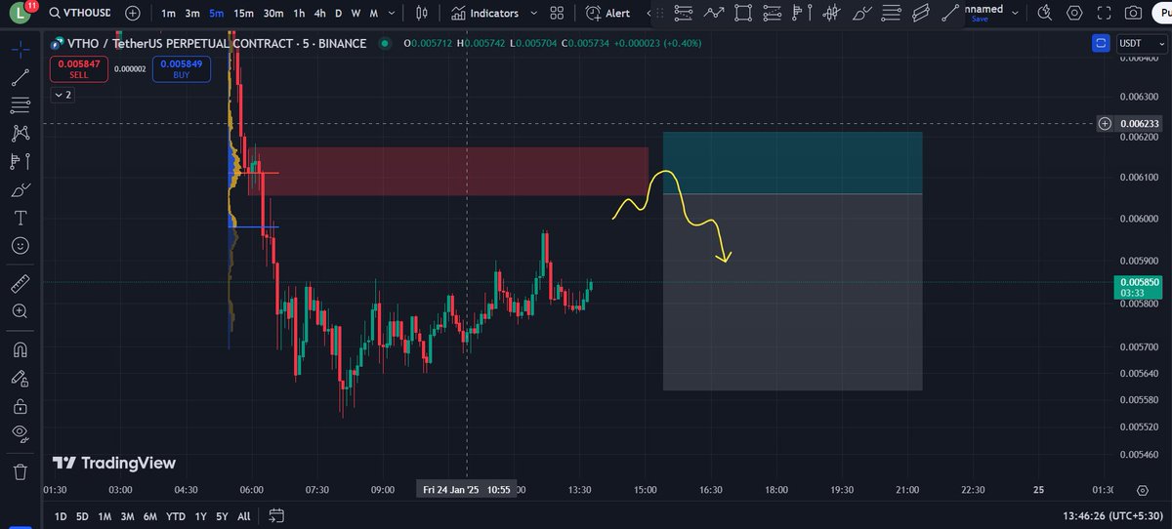Open the emoji and icons tool
Viewport: 1172px width, 529px height.
(21, 245)
